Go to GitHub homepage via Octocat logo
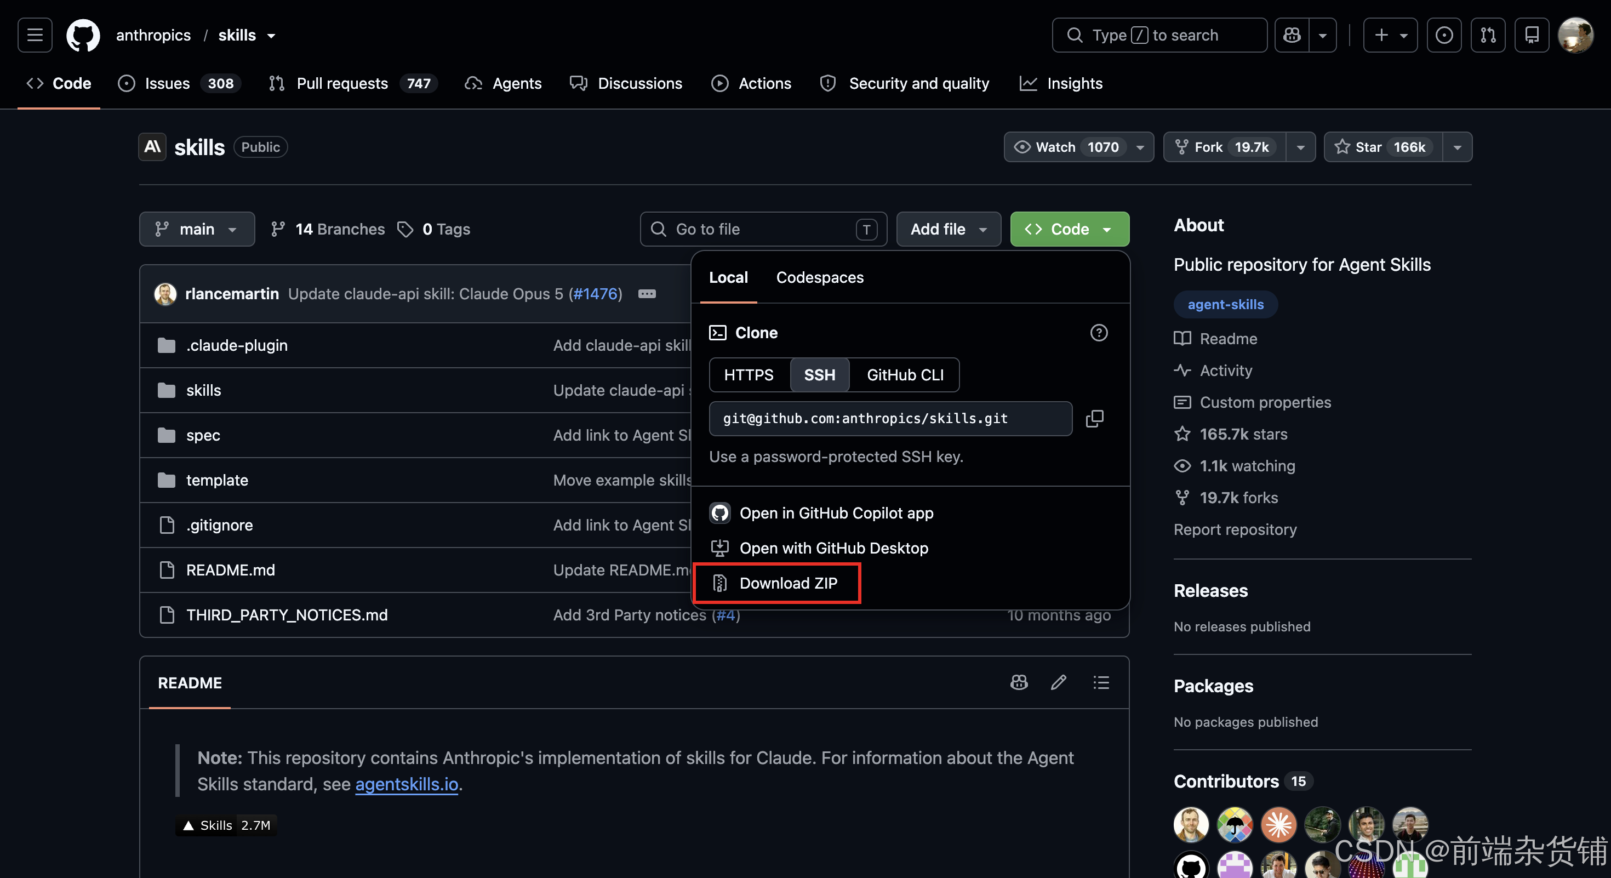The width and height of the screenshot is (1611, 878). 83,35
